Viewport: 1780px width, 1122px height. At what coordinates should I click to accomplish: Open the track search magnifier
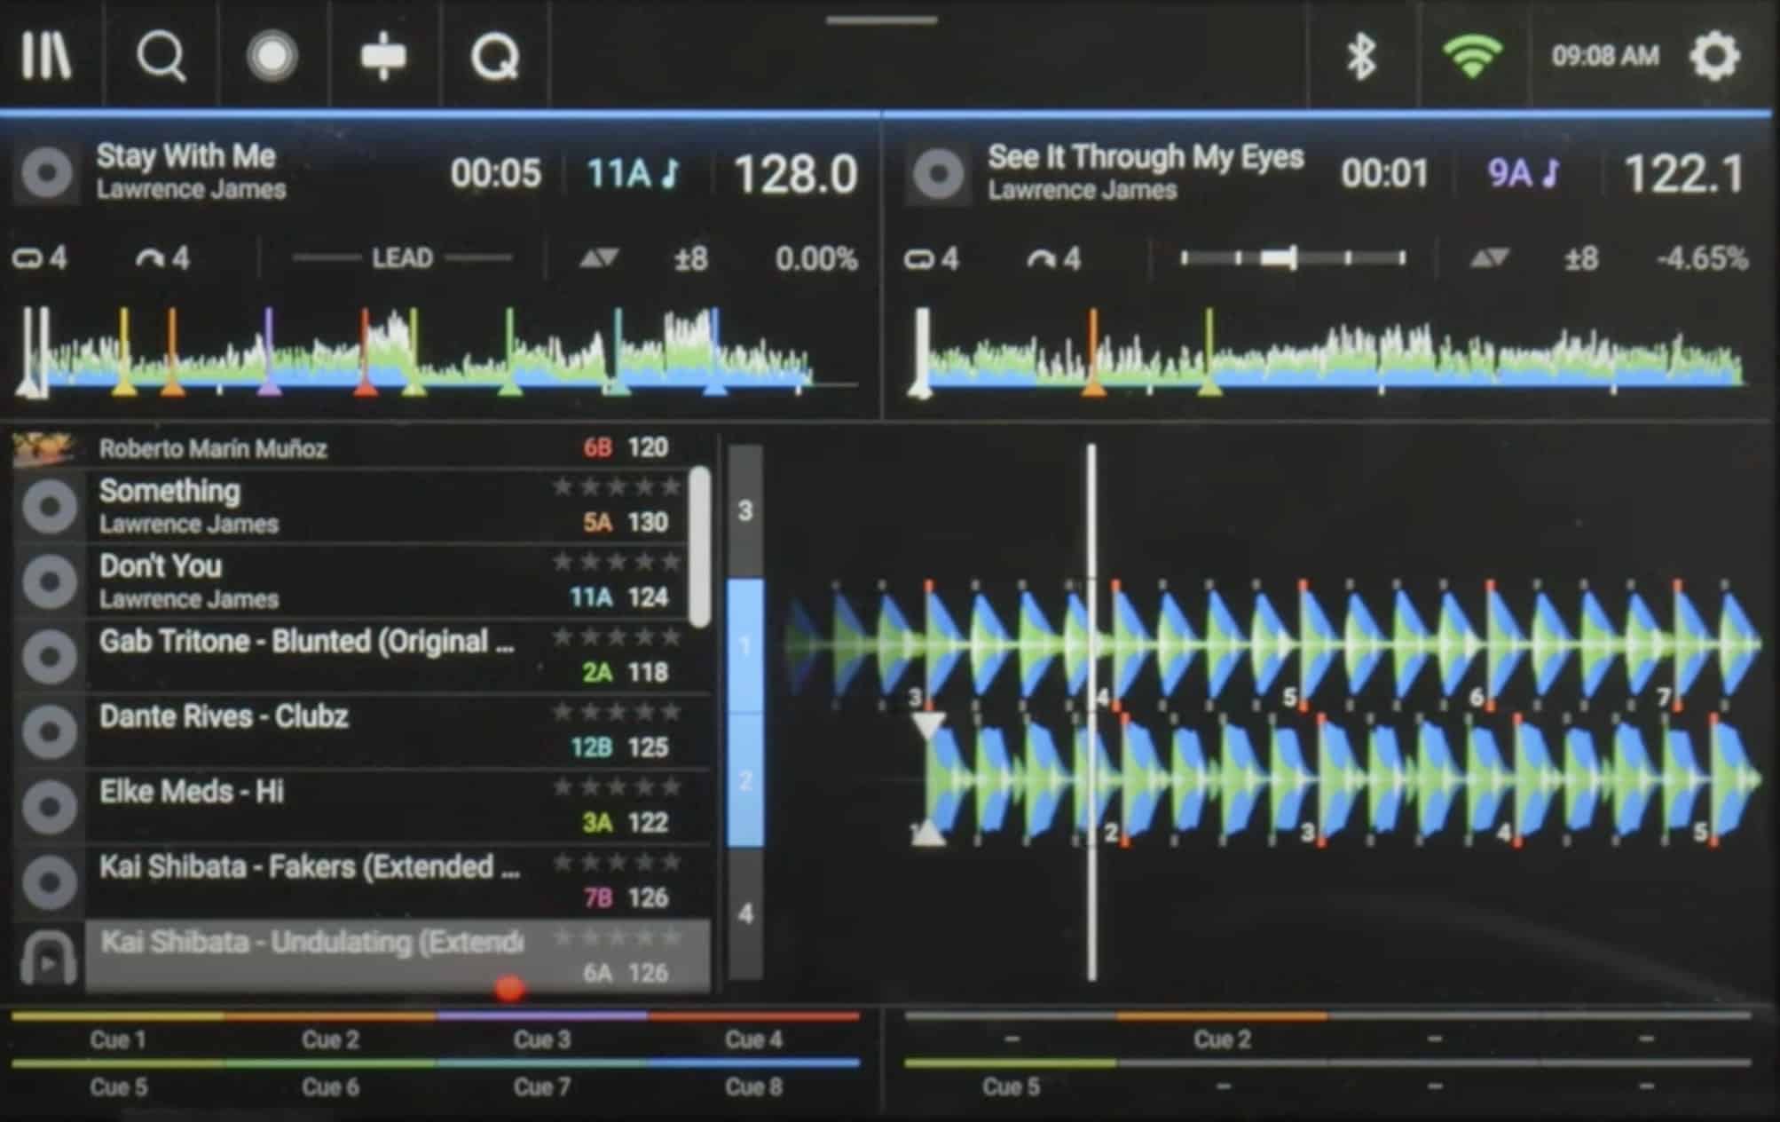161,56
